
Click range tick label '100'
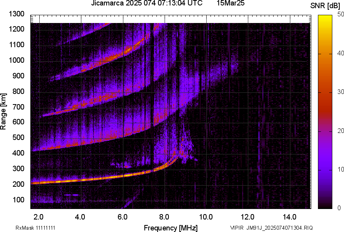pos(18,200)
